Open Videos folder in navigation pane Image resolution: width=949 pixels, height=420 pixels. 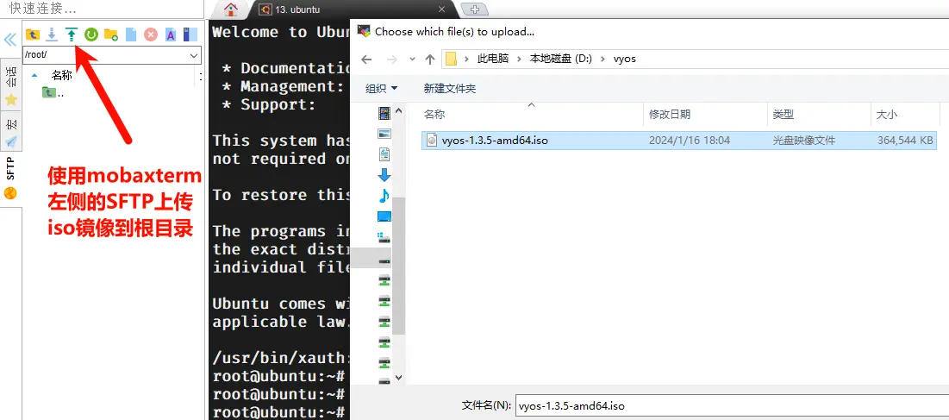384,113
